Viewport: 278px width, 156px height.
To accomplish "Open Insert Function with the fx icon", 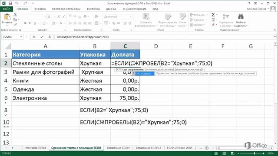I will tap(50, 37).
